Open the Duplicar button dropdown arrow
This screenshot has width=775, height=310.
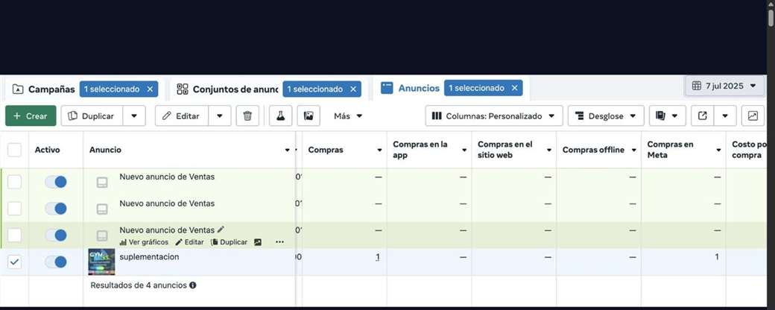click(134, 116)
